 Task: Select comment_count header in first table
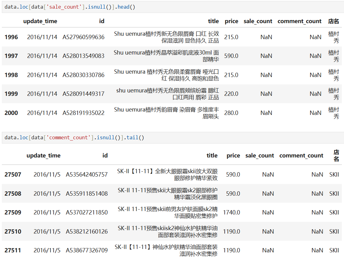click(x=299, y=21)
